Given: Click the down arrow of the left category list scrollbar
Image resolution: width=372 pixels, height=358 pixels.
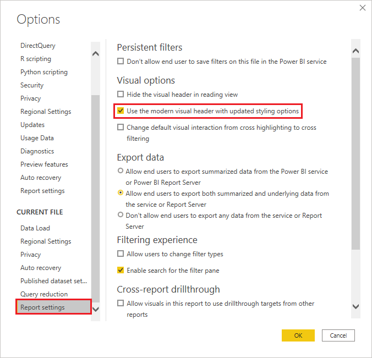Looking at the screenshot, I should [x=95, y=309].
